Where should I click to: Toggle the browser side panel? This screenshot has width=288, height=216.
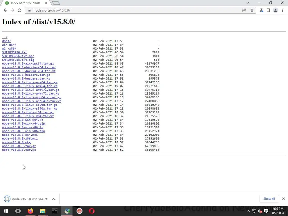click(x=268, y=10)
